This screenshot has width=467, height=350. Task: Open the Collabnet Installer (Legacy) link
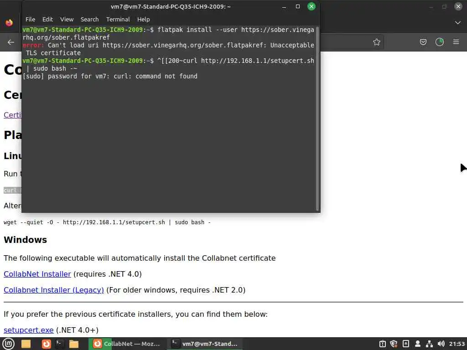click(x=54, y=290)
